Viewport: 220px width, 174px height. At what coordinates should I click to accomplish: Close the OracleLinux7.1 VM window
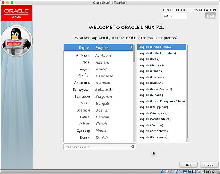3,3
